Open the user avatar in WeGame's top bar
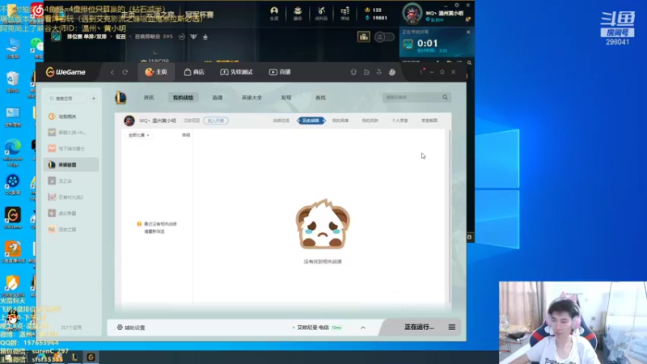The height and width of the screenshot is (364, 647). [392, 72]
